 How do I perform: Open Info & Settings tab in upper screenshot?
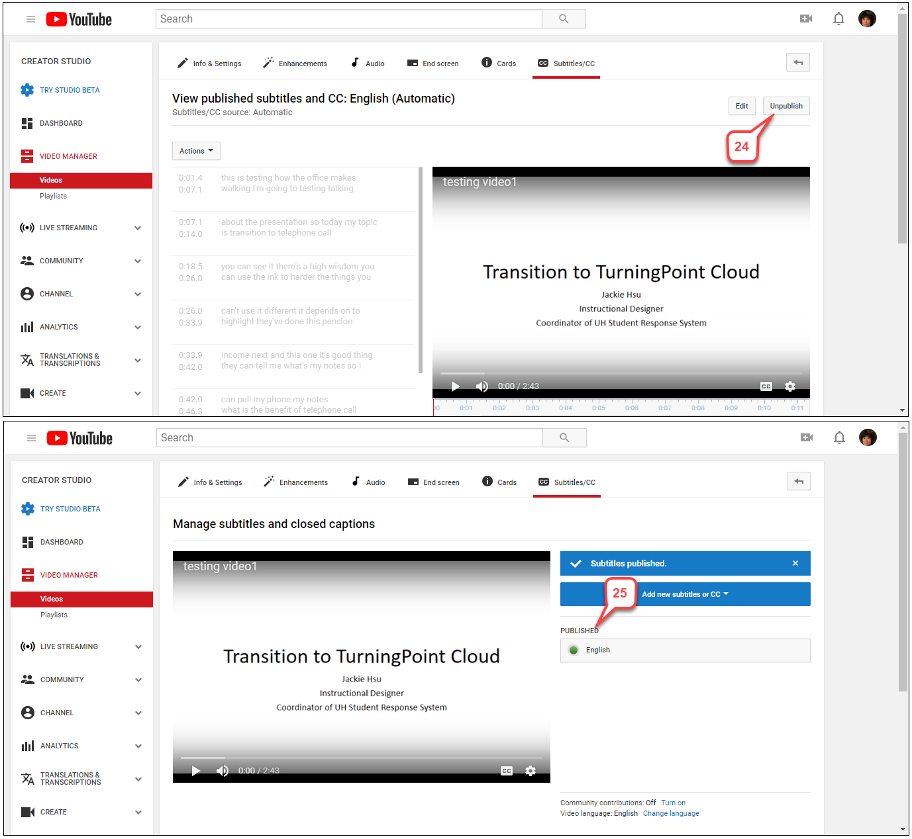209,64
